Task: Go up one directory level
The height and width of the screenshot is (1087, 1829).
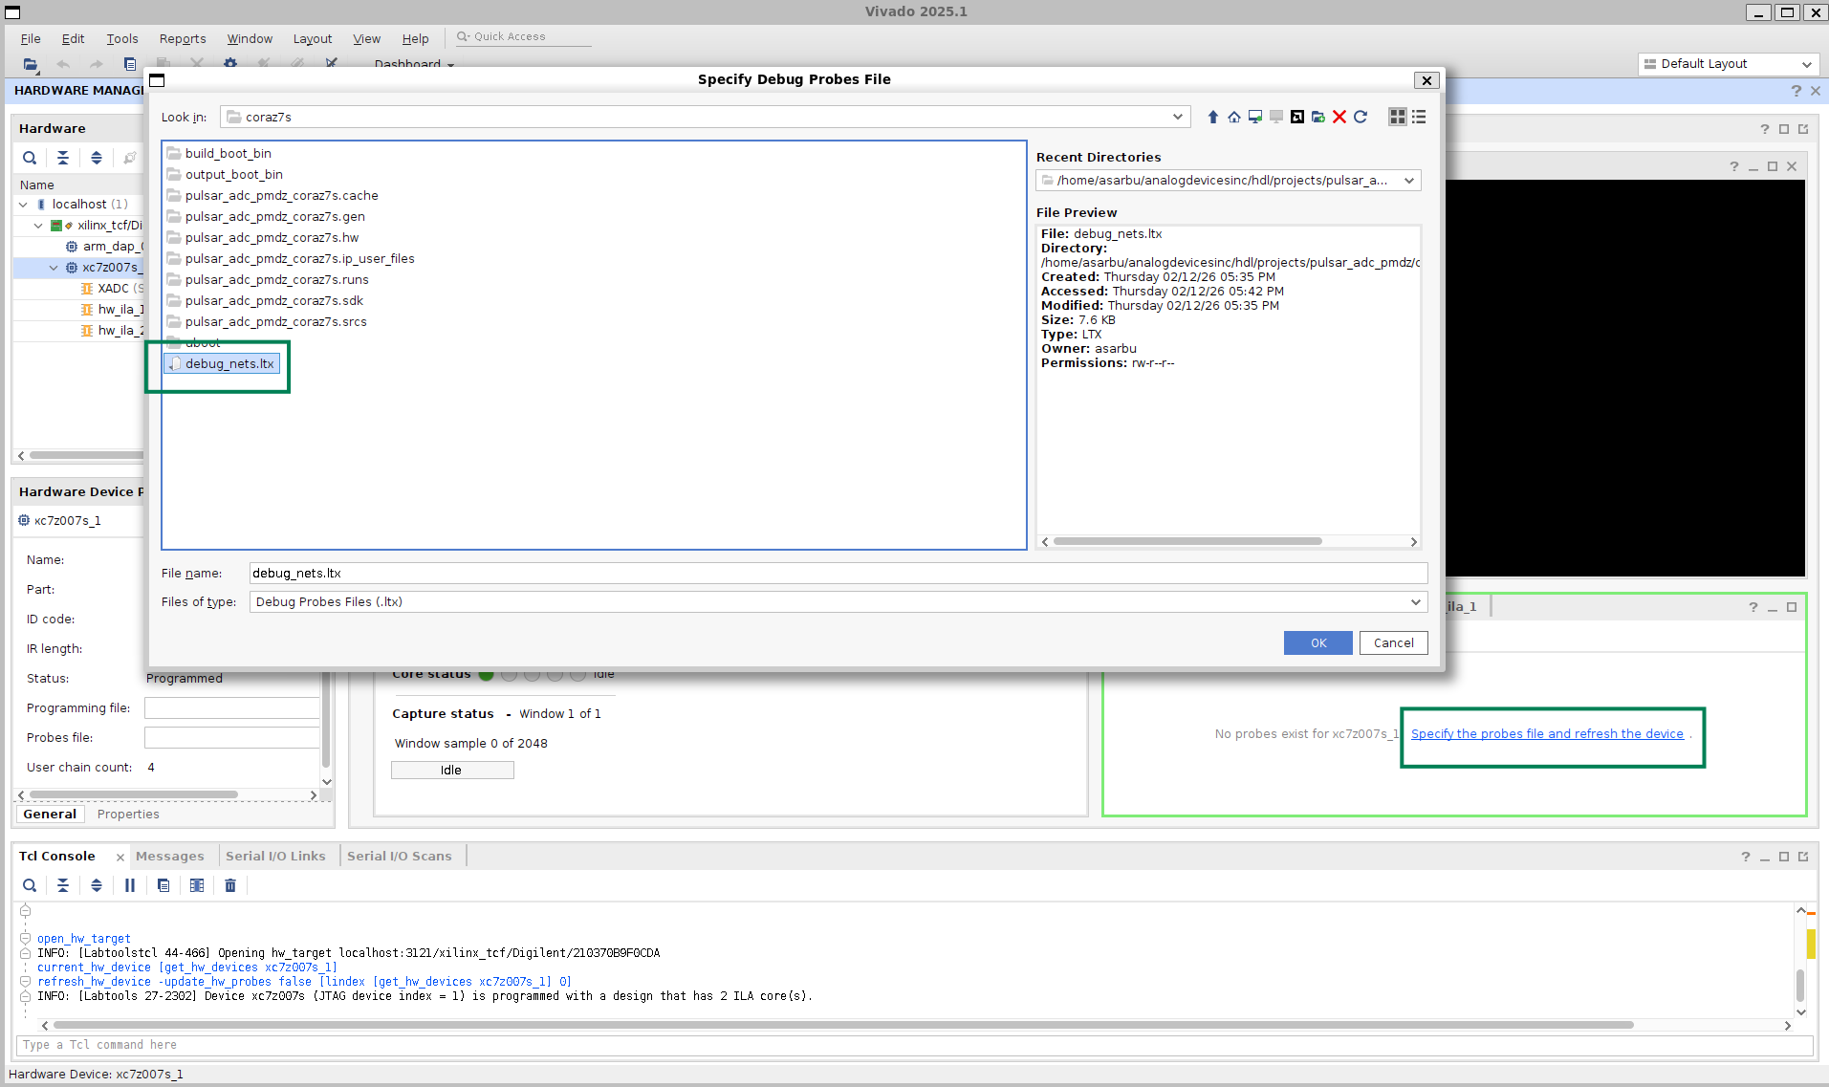Action: tap(1212, 117)
